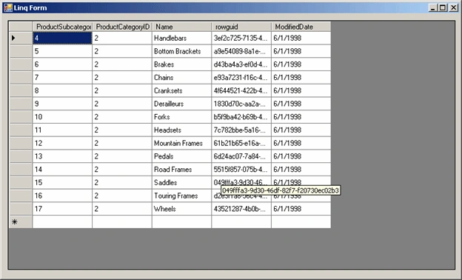The width and height of the screenshot is (462, 280).
Task: Click rowguid cell starting 1830d70c
Action: pyautogui.click(x=241, y=104)
